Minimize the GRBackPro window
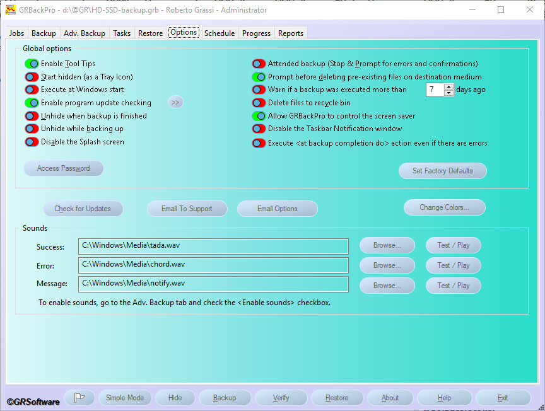 click(472, 9)
